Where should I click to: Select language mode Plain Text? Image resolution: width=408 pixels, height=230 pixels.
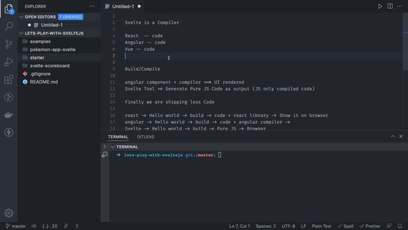tap(321, 226)
